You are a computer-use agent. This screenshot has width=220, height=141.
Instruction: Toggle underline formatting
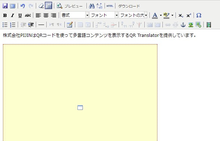[x=20, y=15]
